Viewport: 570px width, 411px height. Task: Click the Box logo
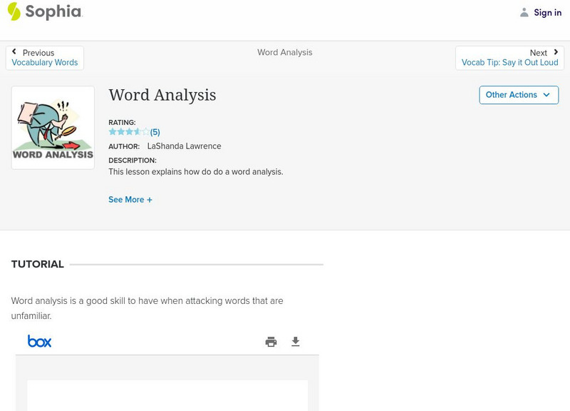tap(39, 341)
